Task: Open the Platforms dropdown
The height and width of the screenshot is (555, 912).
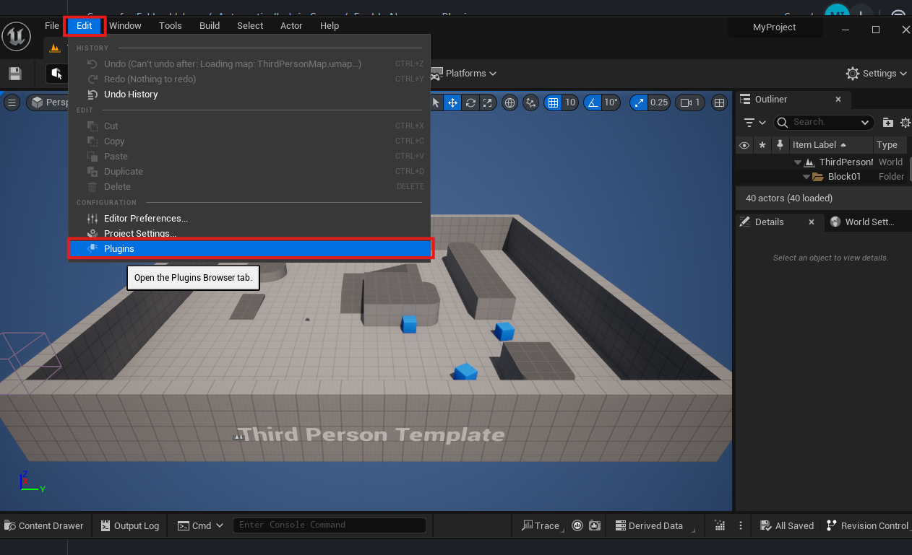Action: tap(464, 74)
